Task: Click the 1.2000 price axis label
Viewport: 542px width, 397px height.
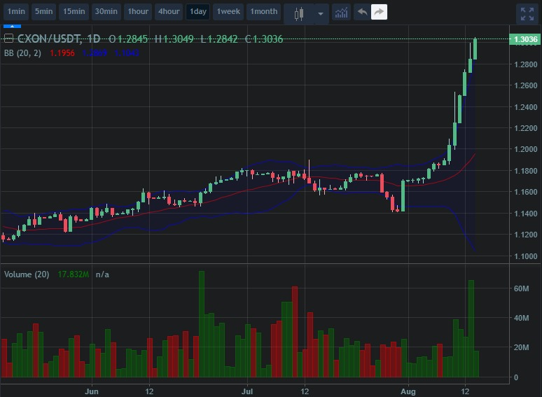Action: (x=525, y=149)
